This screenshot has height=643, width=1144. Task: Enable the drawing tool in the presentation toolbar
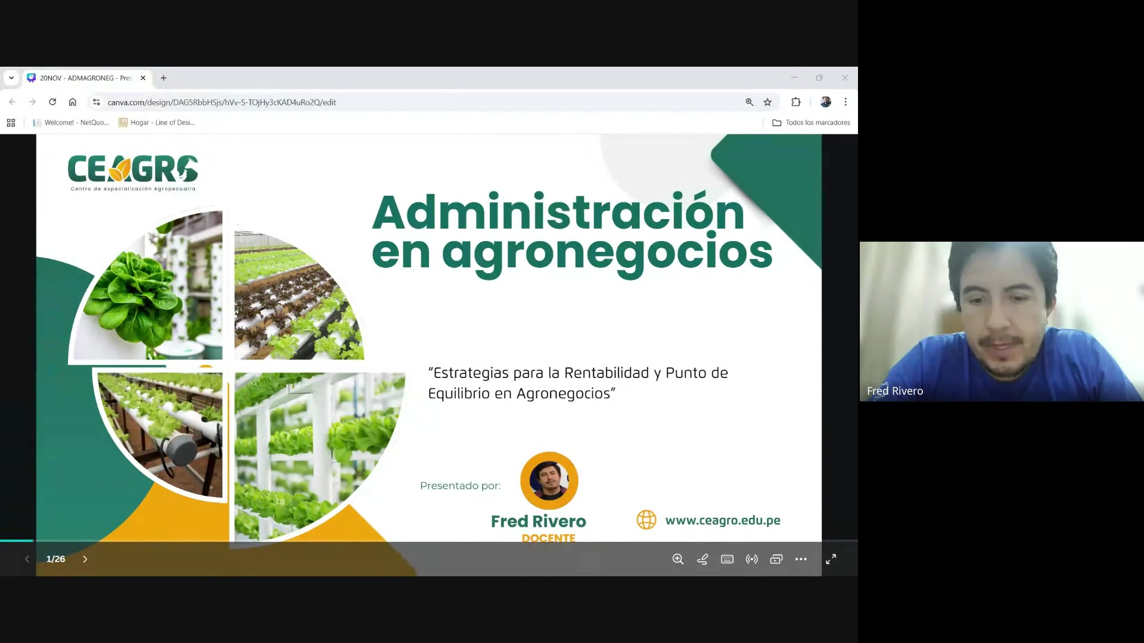(x=702, y=559)
